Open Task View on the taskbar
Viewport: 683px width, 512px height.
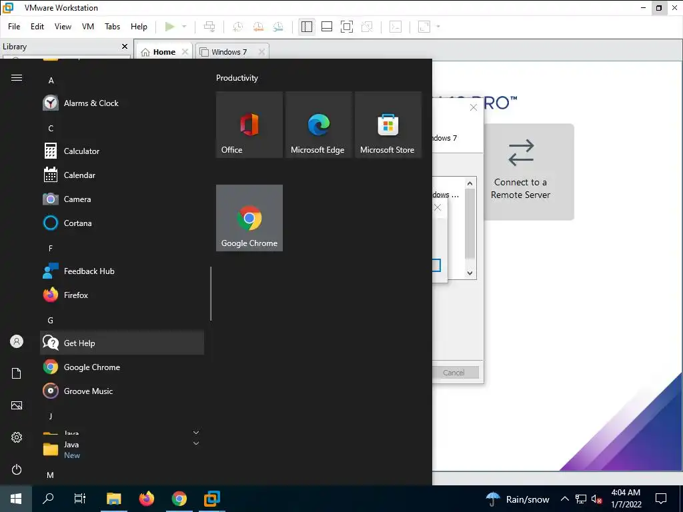(80, 499)
